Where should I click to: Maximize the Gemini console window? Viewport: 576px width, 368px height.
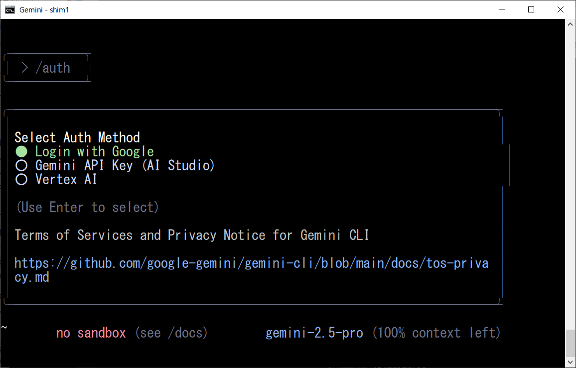531,9
